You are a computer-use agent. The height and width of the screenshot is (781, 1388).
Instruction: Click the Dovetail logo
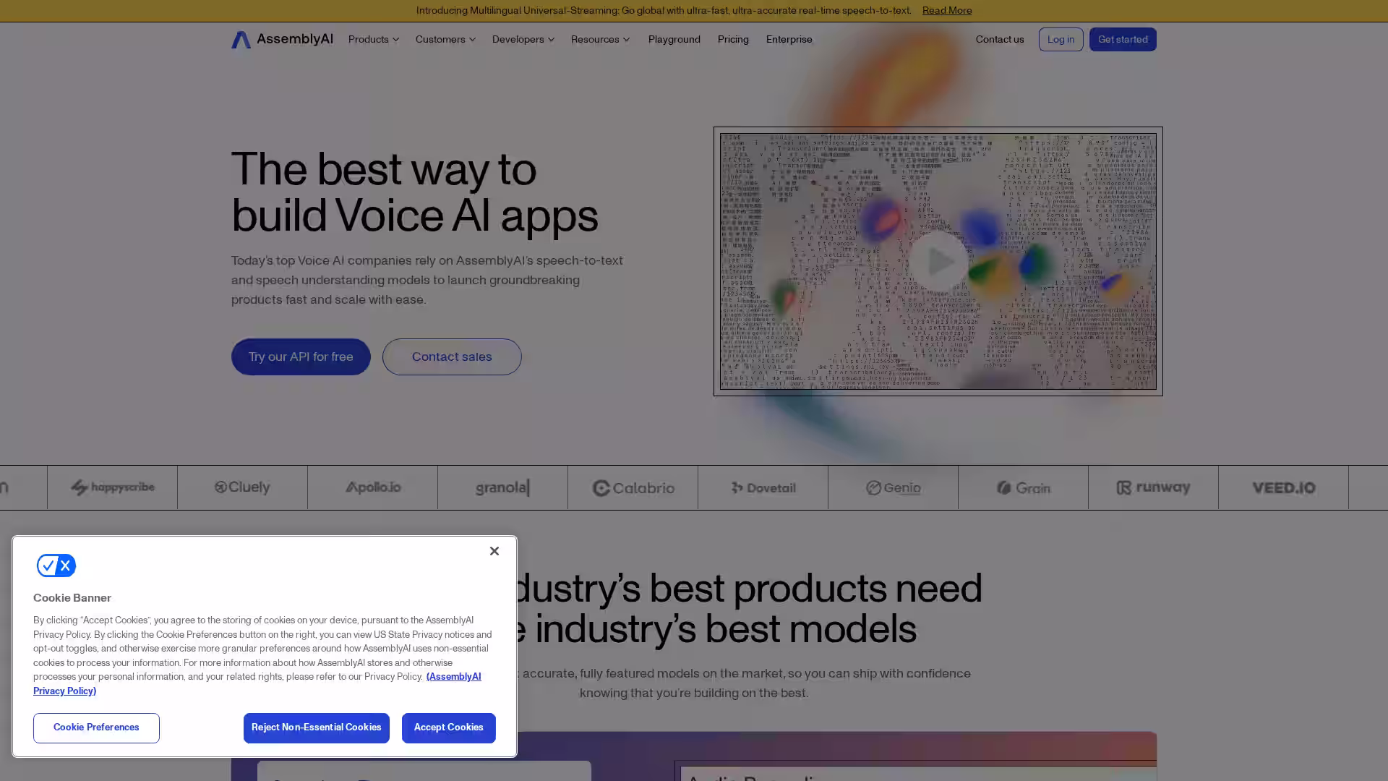coord(763,487)
